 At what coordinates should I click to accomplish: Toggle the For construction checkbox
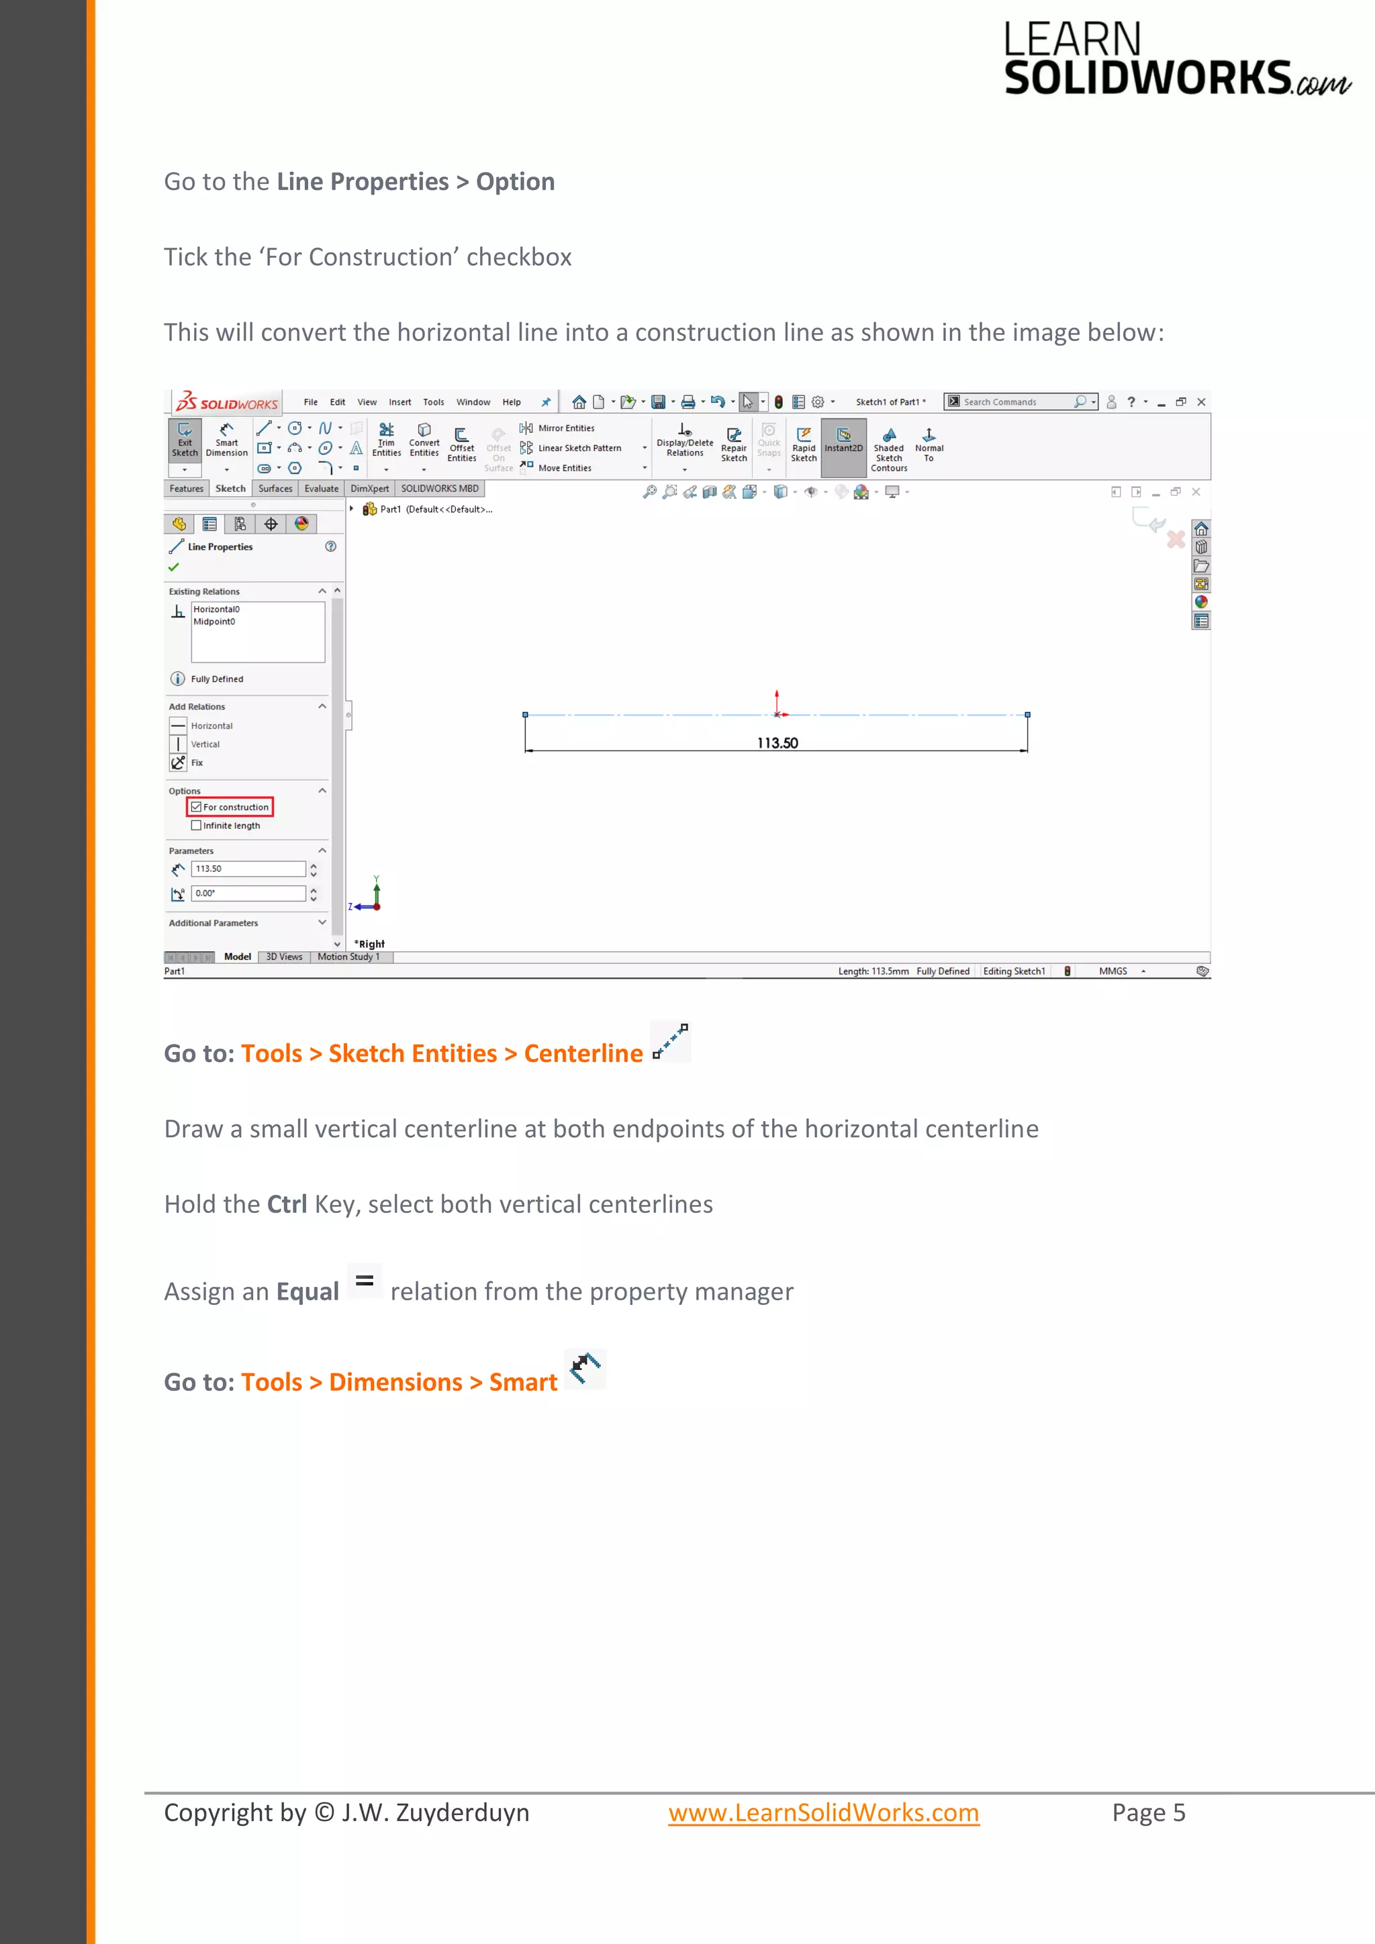click(197, 807)
